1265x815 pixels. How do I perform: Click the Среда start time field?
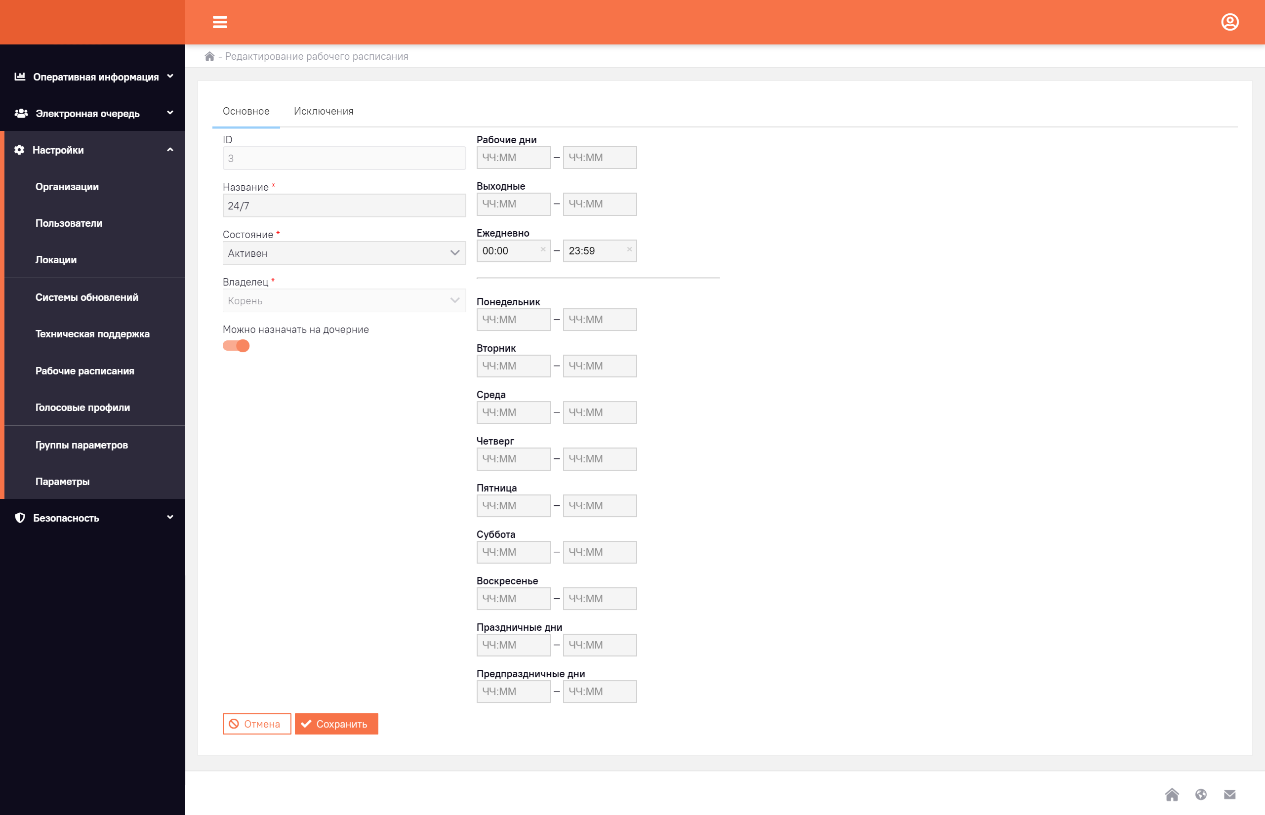[x=513, y=412]
